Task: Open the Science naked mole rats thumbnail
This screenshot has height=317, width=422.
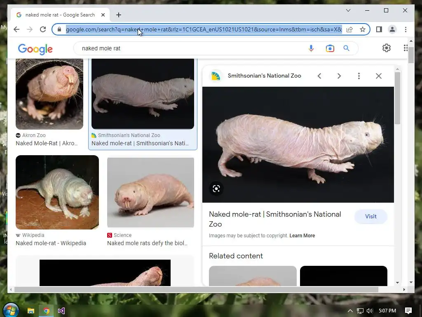Action: (150, 192)
